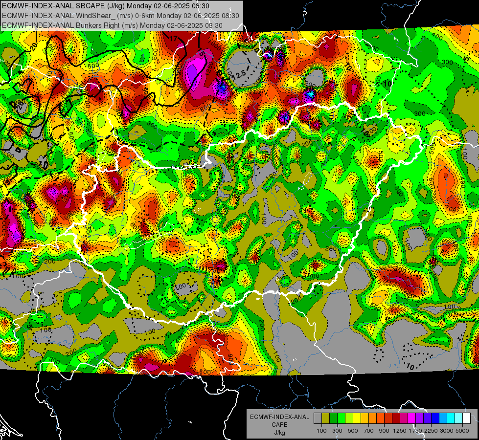Click the 100 tick label in the legend
Screen dimensions: 479x440
[x=321, y=431]
